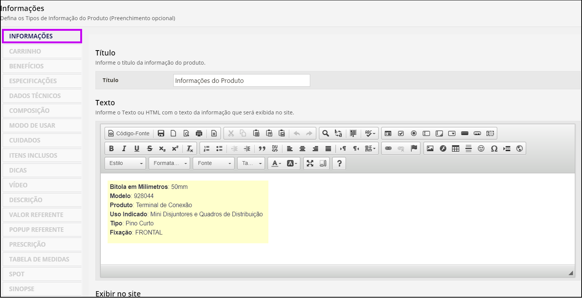Toggle bold formatting
This screenshot has width=582, height=298.
pyautogui.click(x=111, y=149)
